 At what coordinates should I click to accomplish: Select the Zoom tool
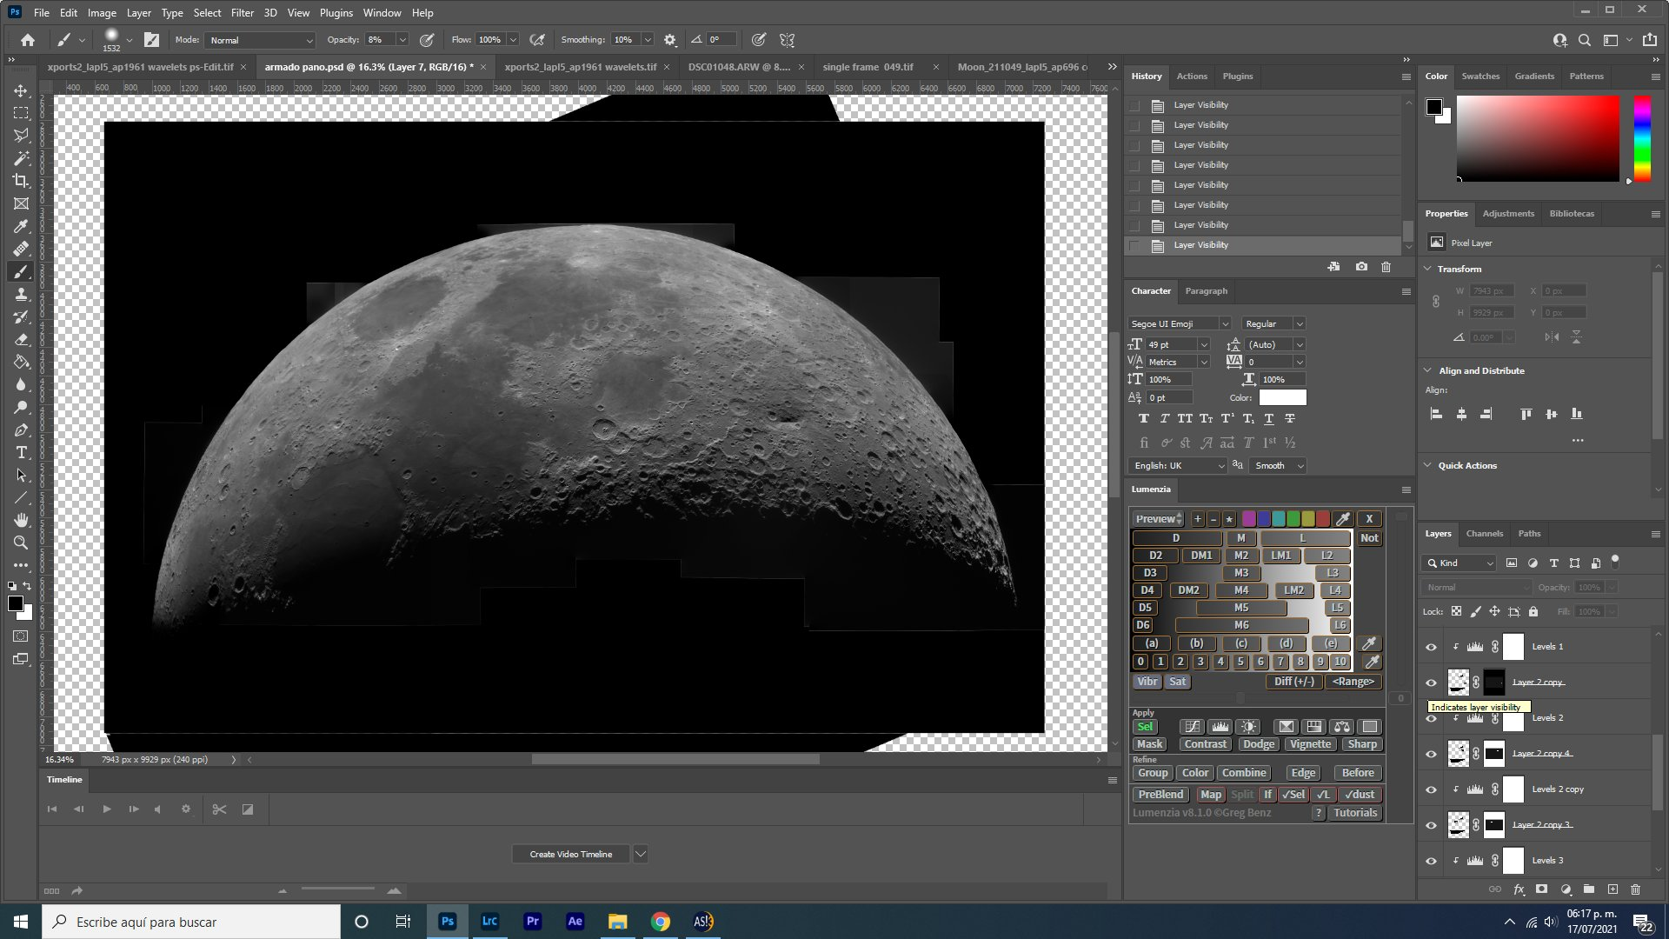[21, 543]
